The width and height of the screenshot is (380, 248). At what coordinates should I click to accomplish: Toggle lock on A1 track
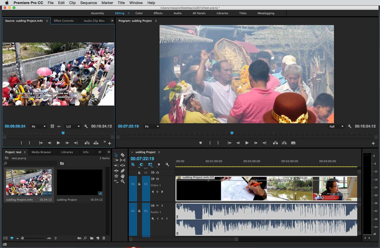pos(139,211)
